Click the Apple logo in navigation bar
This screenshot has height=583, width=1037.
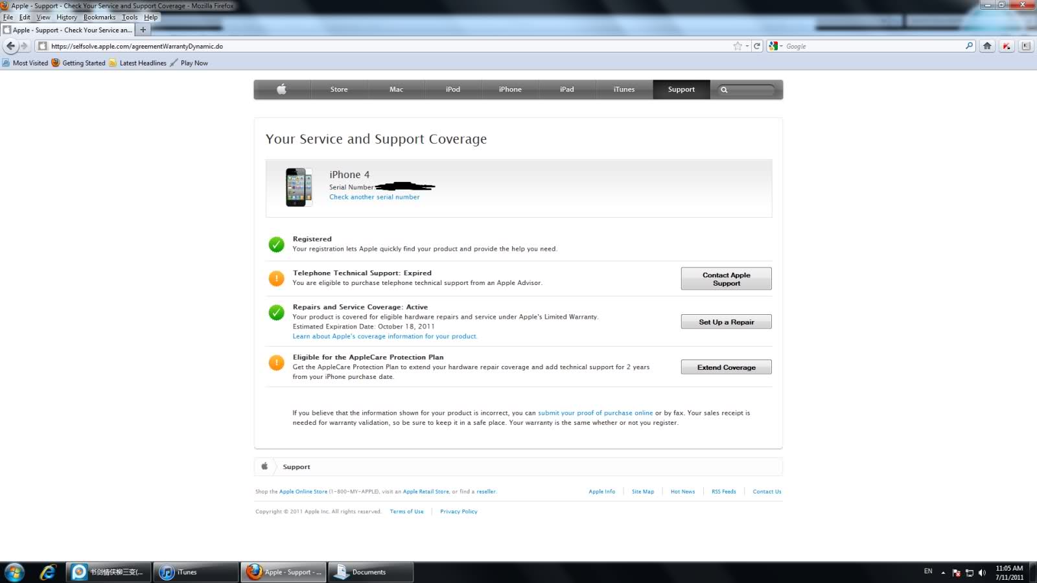(281, 89)
